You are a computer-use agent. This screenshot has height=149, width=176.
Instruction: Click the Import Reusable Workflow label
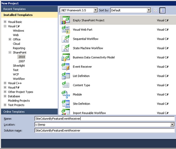coord(89,113)
